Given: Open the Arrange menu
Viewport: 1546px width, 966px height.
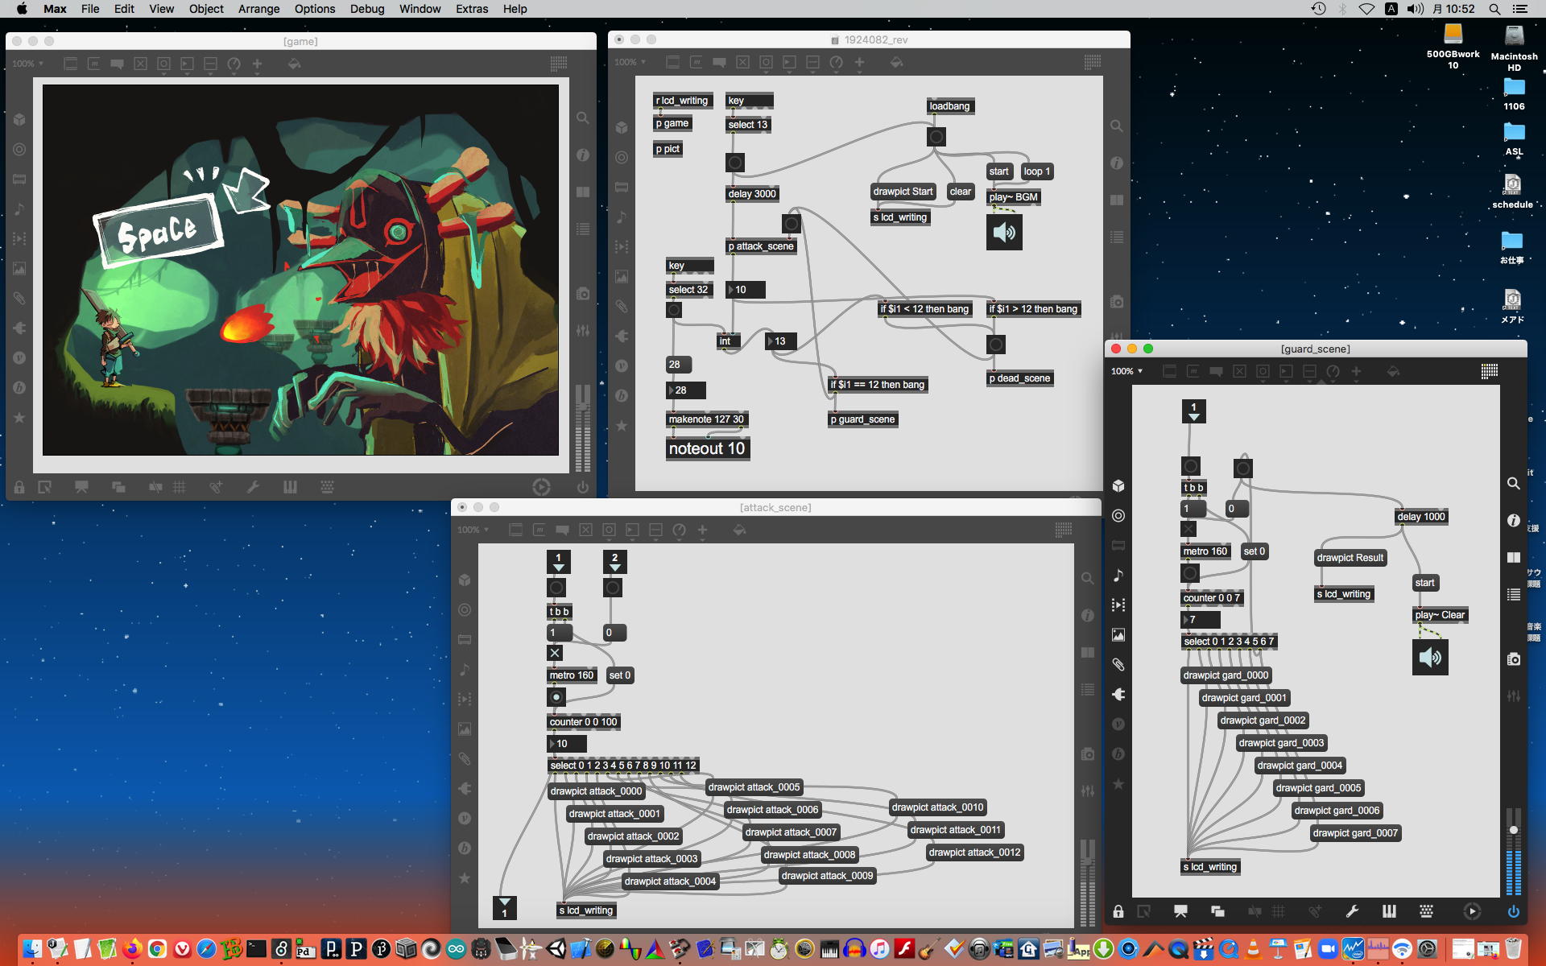Looking at the screenshot, I should tap(258, 9).
